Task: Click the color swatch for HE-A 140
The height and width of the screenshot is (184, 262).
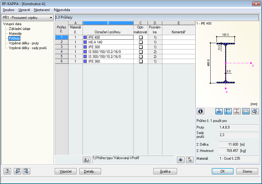Action: coord(85,42)
